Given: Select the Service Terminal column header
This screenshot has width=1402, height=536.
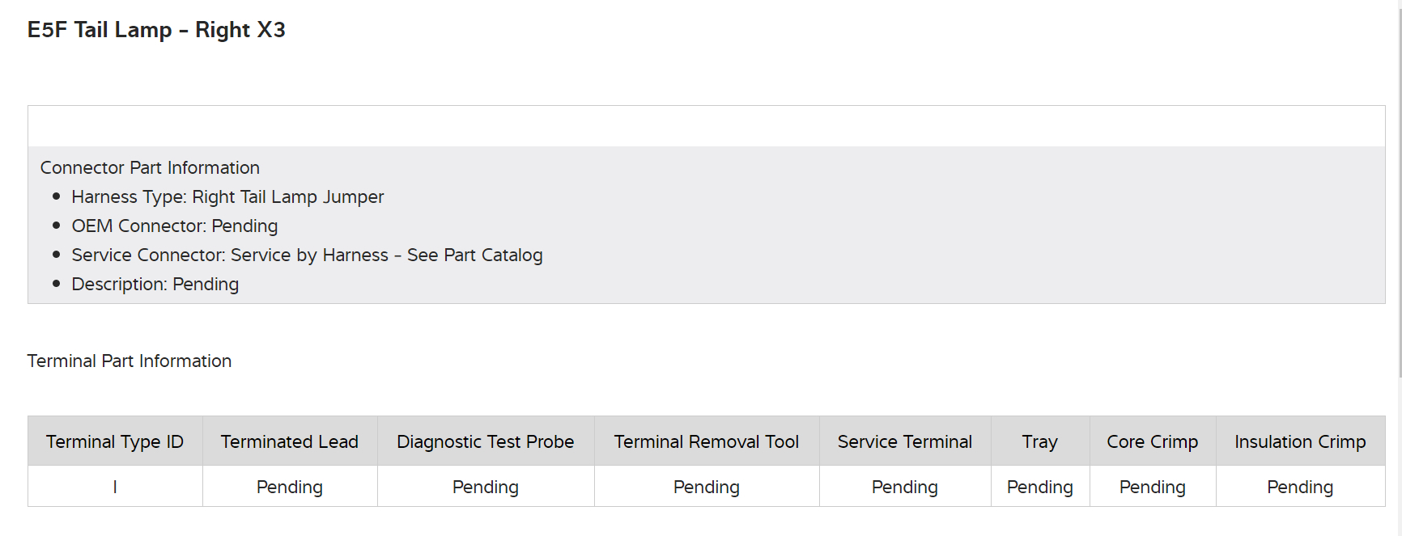Looking at the screenshot, I should 905,441.
